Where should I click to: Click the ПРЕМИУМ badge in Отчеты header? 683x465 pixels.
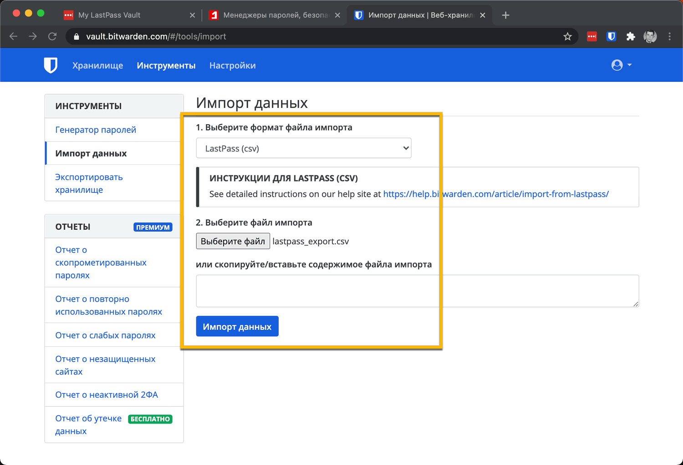153,227
